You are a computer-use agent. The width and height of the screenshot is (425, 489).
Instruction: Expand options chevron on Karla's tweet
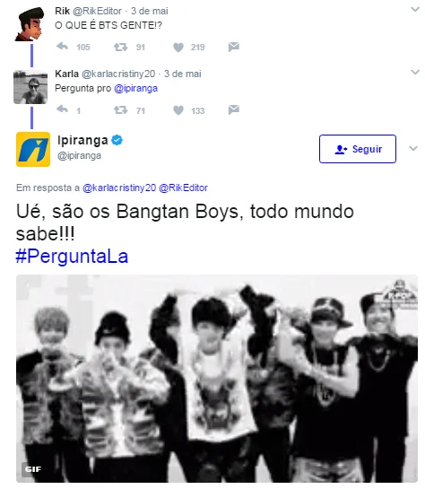(x=415, y=72)
